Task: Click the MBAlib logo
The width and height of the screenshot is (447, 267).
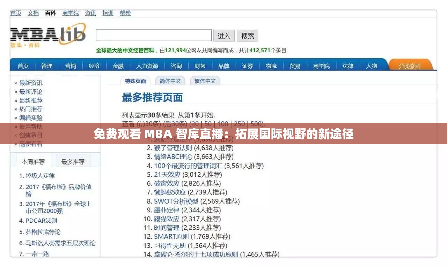Action: pos(47,35)
